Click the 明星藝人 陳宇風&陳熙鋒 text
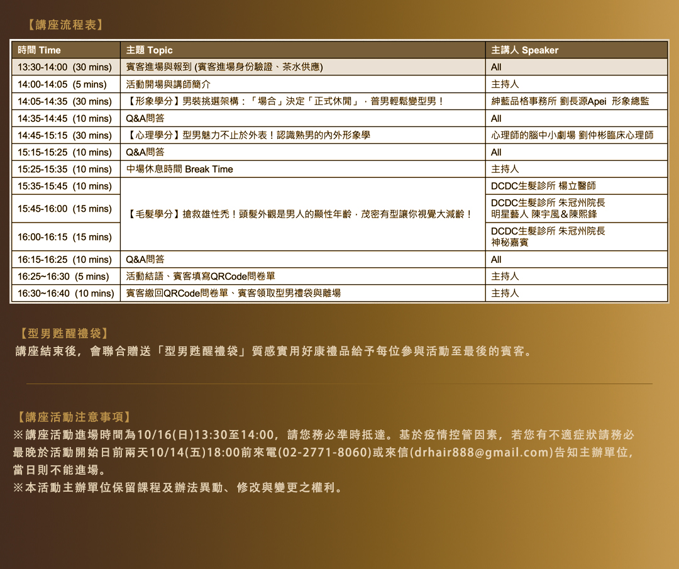Viewport: 679px width, 569px height. pyautogui.click(x=544, y=214)
